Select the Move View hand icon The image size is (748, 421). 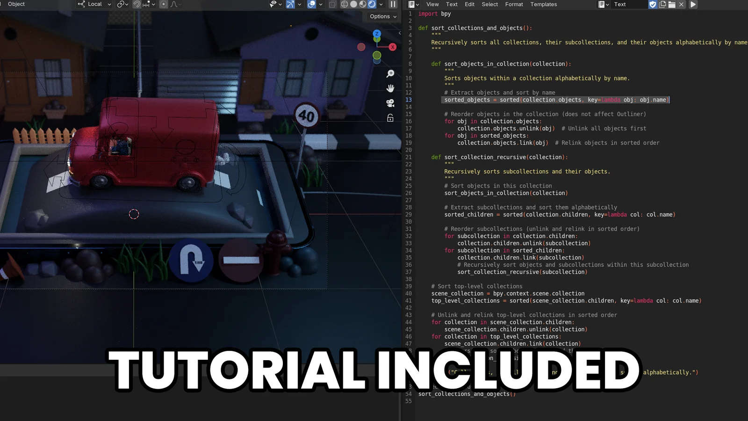[390, 88]
